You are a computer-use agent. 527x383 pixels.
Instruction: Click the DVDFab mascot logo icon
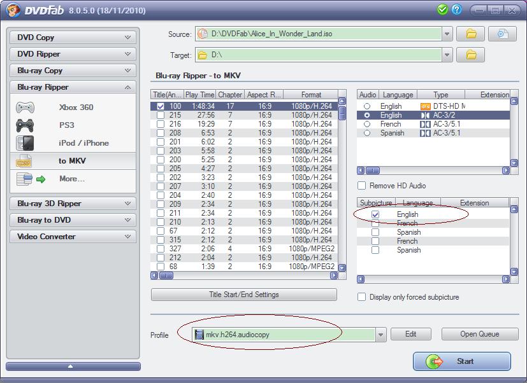(13, 10)
